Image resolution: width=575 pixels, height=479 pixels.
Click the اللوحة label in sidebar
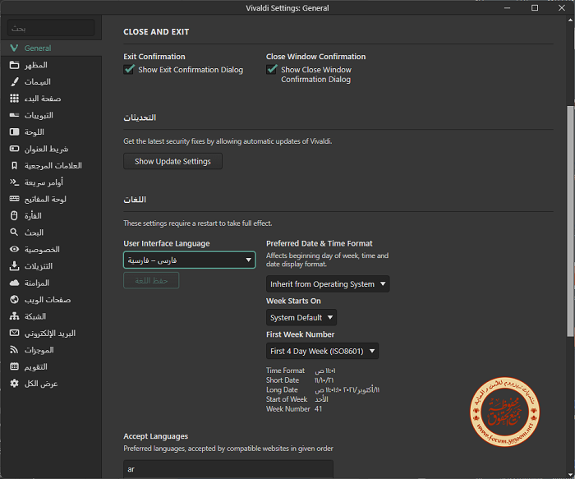[34, 132]
